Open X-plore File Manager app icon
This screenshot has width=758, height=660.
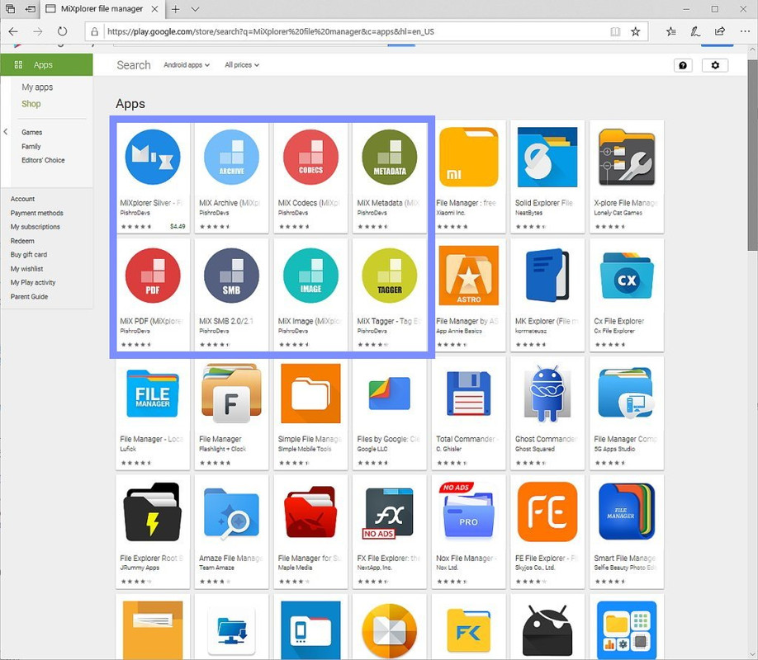[x=627, y=157]
